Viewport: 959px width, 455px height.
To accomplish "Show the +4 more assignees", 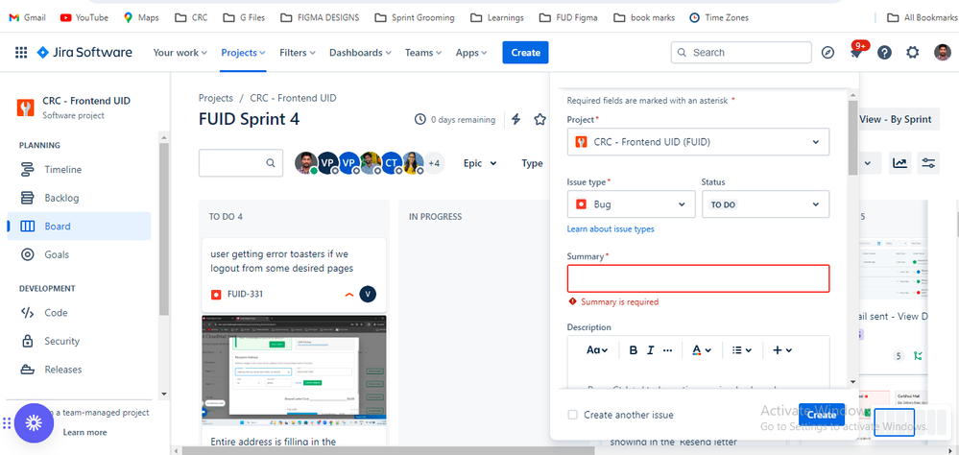I will (434, 163).
